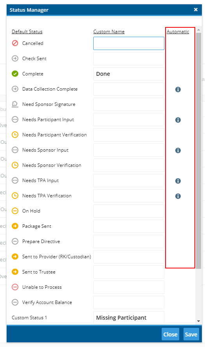Viewport: 205px width, 347px height.
Task: Click the Complete custom name field containing Done
Action: pyautogui.click(x=129, y=74)
